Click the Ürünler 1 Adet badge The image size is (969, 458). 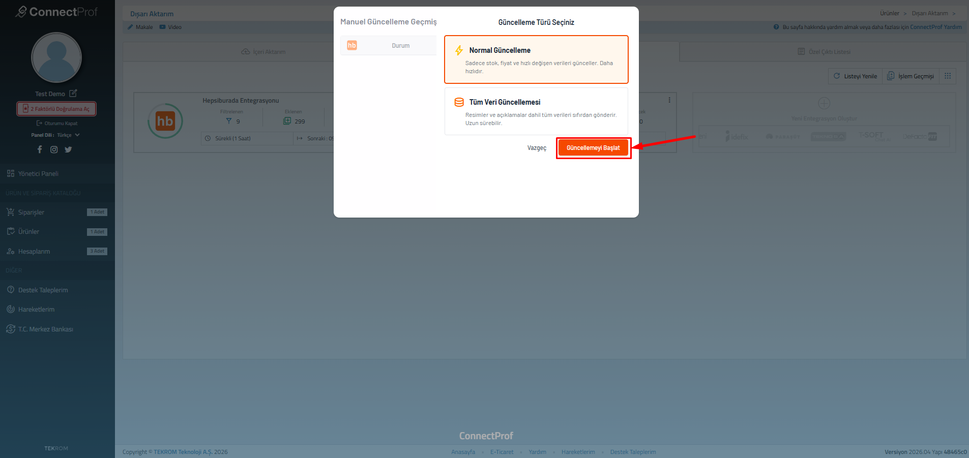coord(97,232)
